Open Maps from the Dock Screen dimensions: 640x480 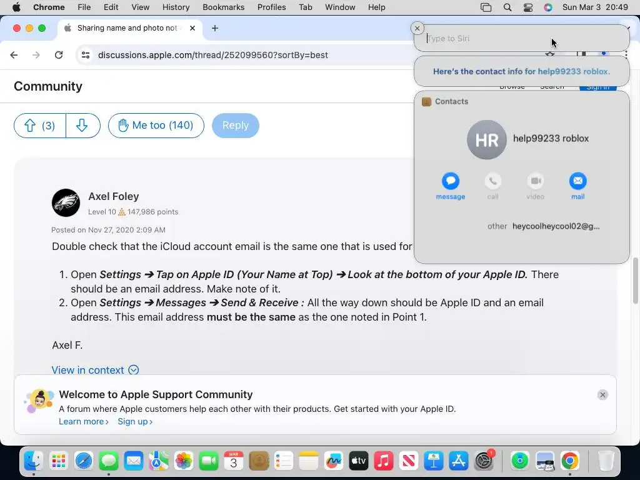[x=159, y=461]
